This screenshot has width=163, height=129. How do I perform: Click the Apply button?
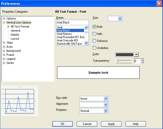point(111,124)
